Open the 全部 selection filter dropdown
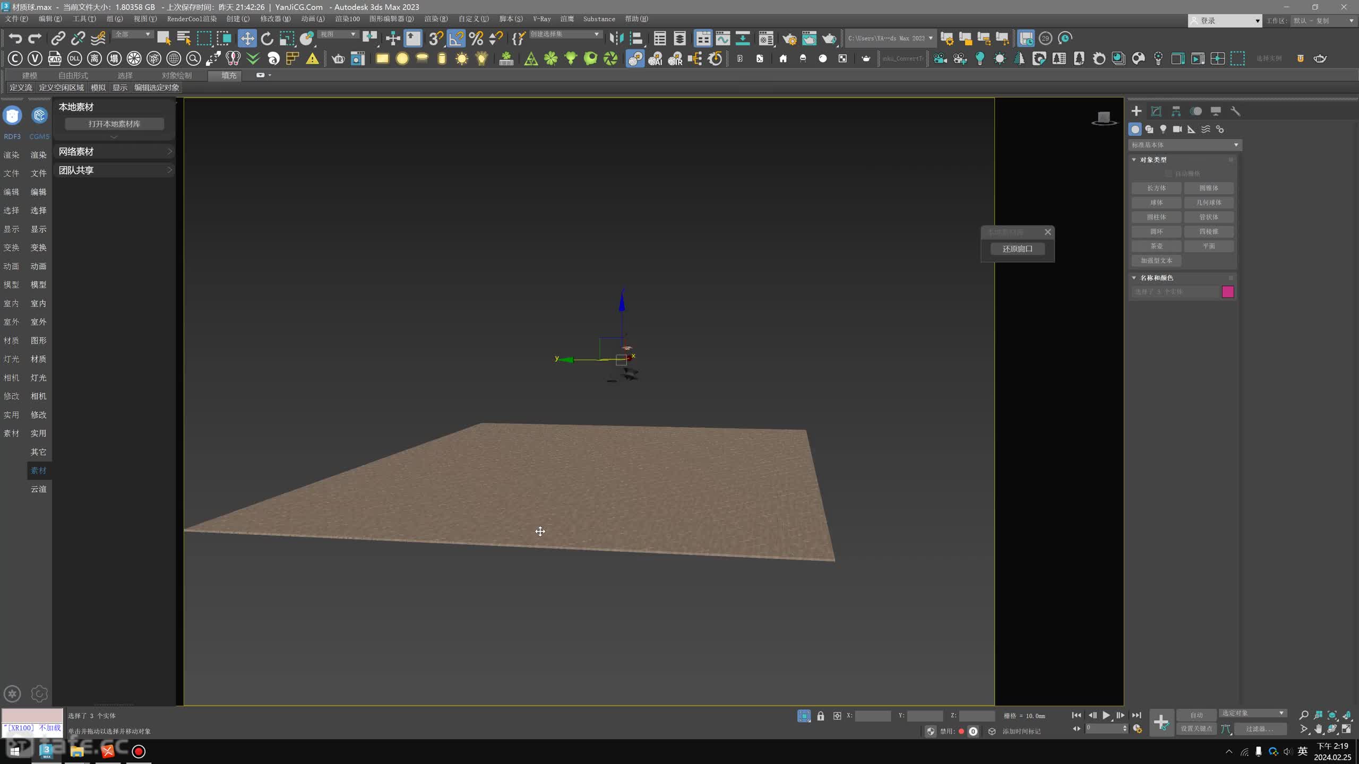The height and width of the screenshot is (764, 1359). (132, 34)
